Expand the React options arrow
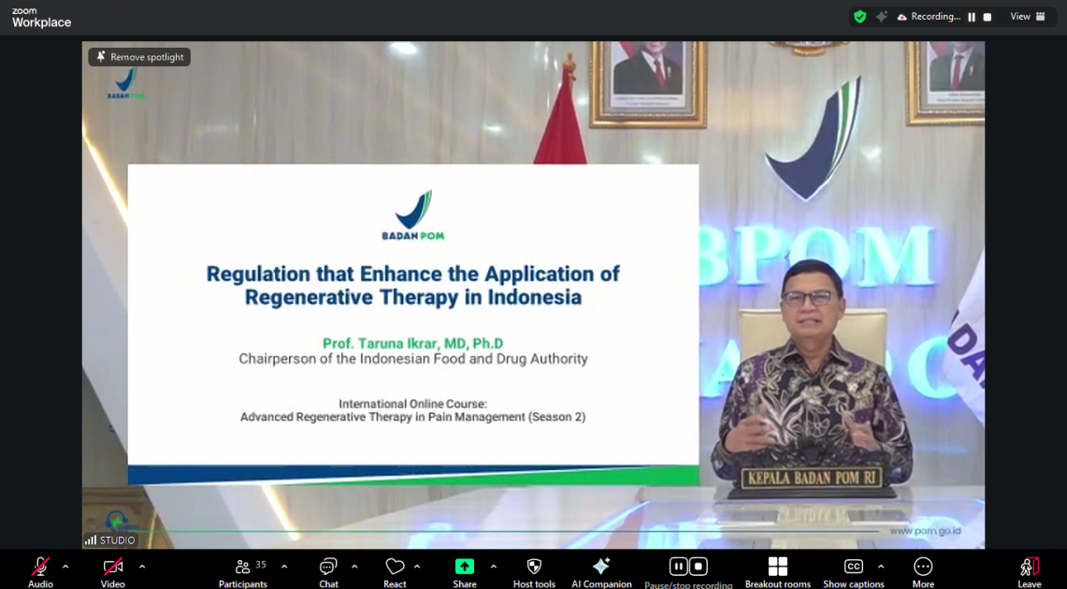This screenshot has width=1067, height=589. point(416,567)
